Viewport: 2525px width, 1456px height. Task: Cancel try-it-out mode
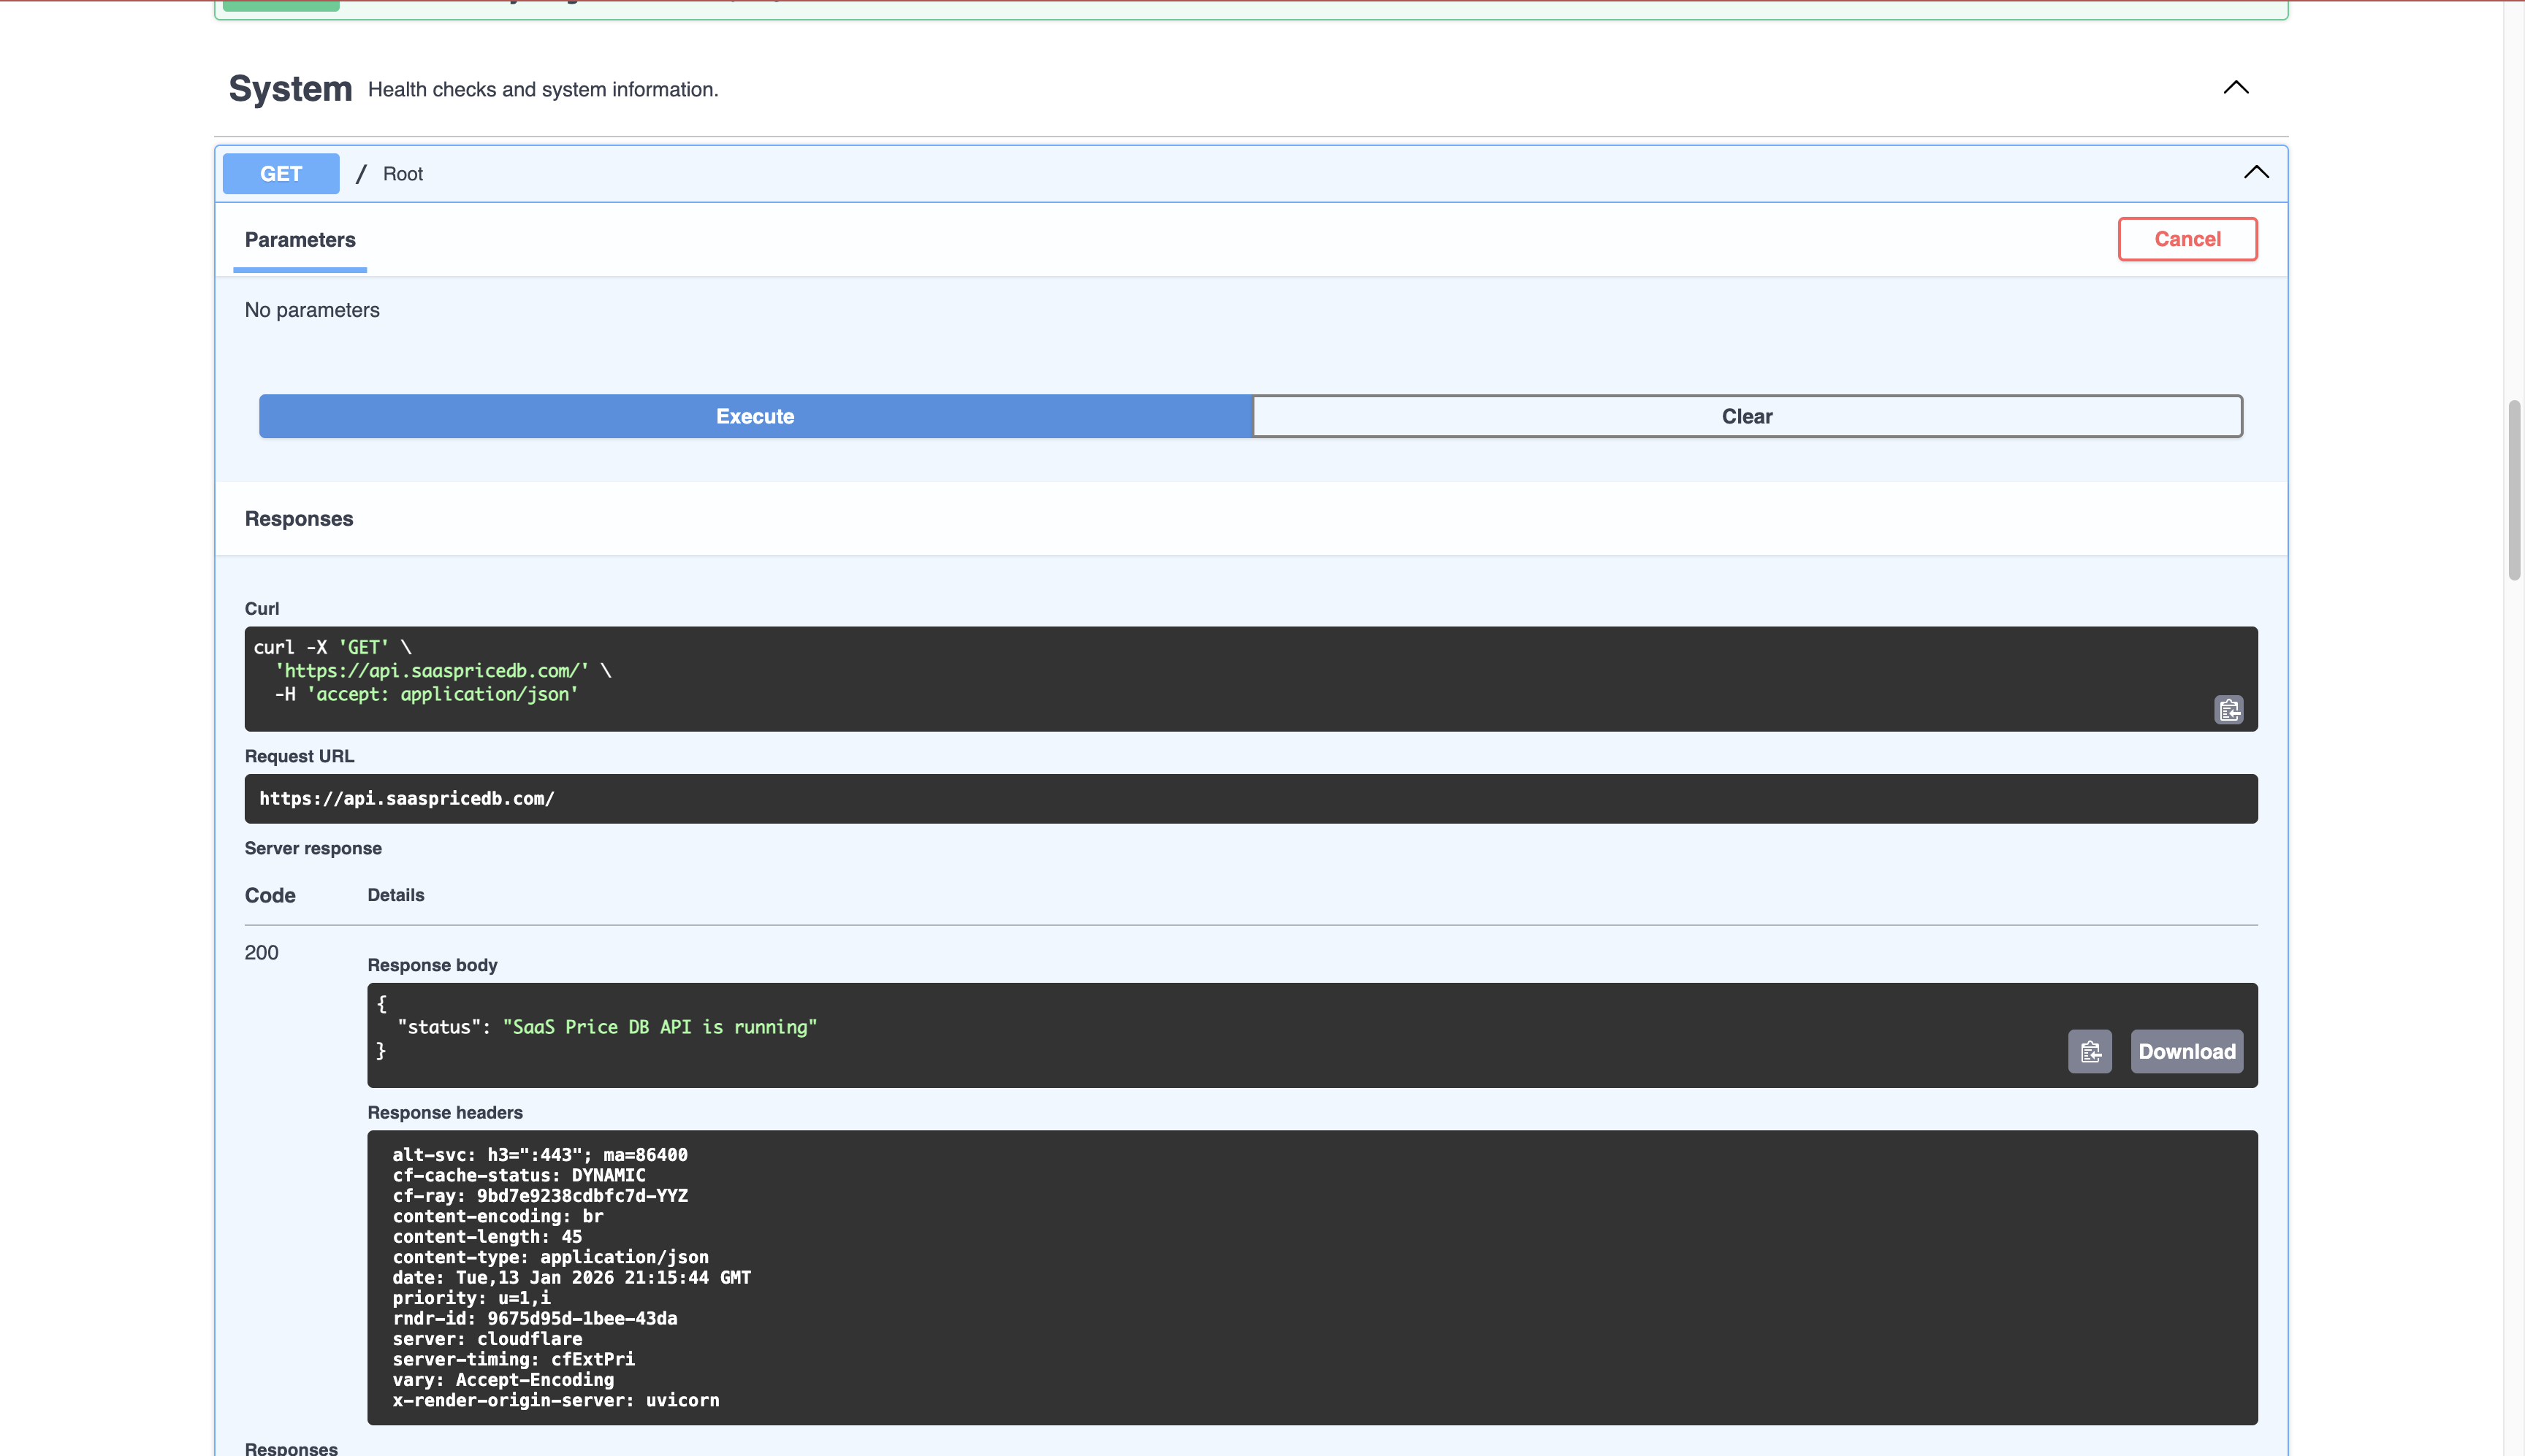click(x=2187, y=238)
